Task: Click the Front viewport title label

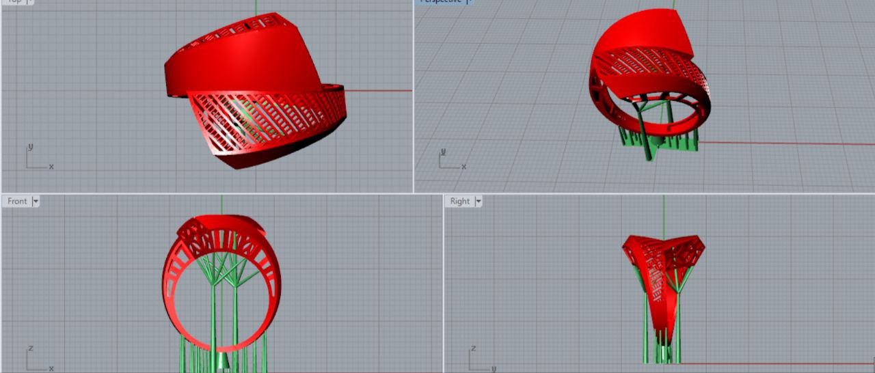Action: pos(17,201)
